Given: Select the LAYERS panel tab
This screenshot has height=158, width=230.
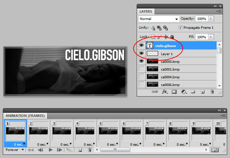Looking at the screenshot, I should [x=146, y=12].
